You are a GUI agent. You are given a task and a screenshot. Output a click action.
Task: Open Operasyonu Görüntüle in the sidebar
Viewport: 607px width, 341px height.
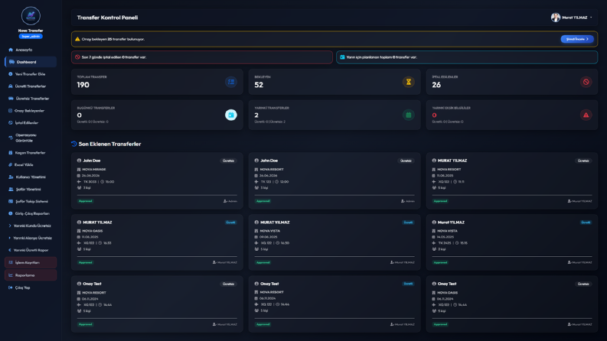click(31, 138)
